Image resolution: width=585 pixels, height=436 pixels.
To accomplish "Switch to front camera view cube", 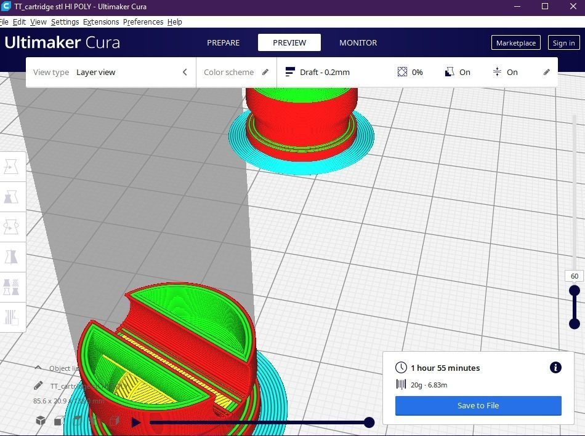I will click(x=58, y=421).
